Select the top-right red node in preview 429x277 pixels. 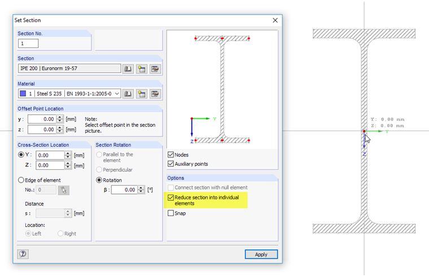tap(249, 38)
